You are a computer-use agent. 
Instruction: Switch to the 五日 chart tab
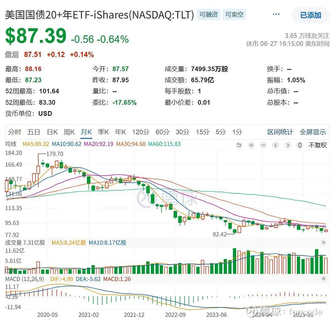pyautogui.click(x=34, y=132)
